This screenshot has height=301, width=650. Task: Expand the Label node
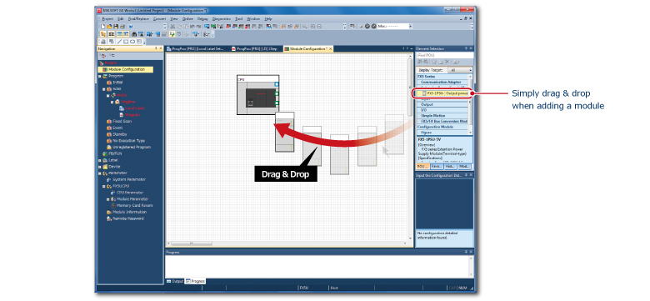pos(100,160)
